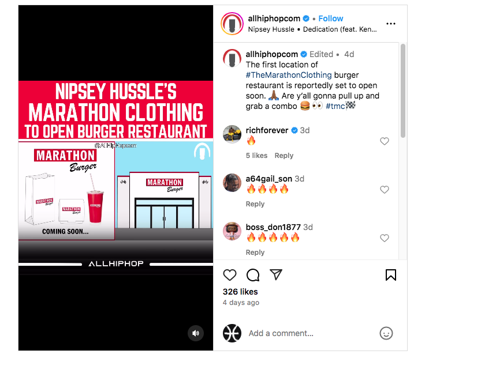Open the comment bubble icon
Screen dimensions: 496x373
click(x=253, y=275)
